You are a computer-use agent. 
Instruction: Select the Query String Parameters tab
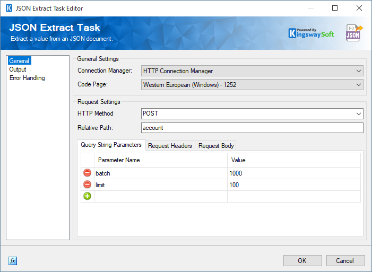[111, 145]
